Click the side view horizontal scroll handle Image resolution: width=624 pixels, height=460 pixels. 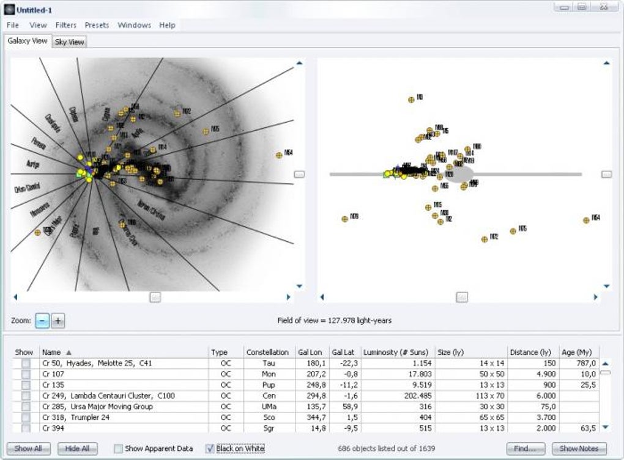462,297
